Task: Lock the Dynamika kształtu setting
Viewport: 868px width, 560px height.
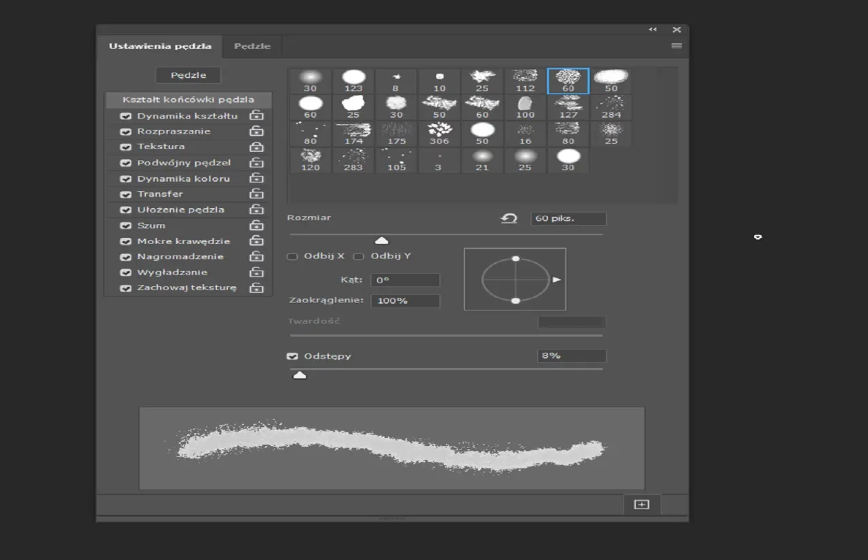Action: pyautogui.click(x=256, y=115)
